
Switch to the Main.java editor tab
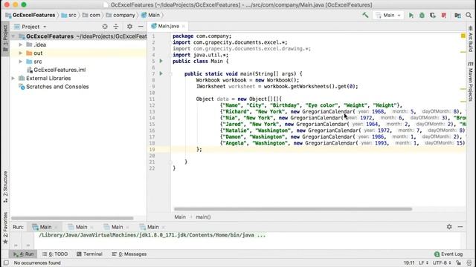168,26
